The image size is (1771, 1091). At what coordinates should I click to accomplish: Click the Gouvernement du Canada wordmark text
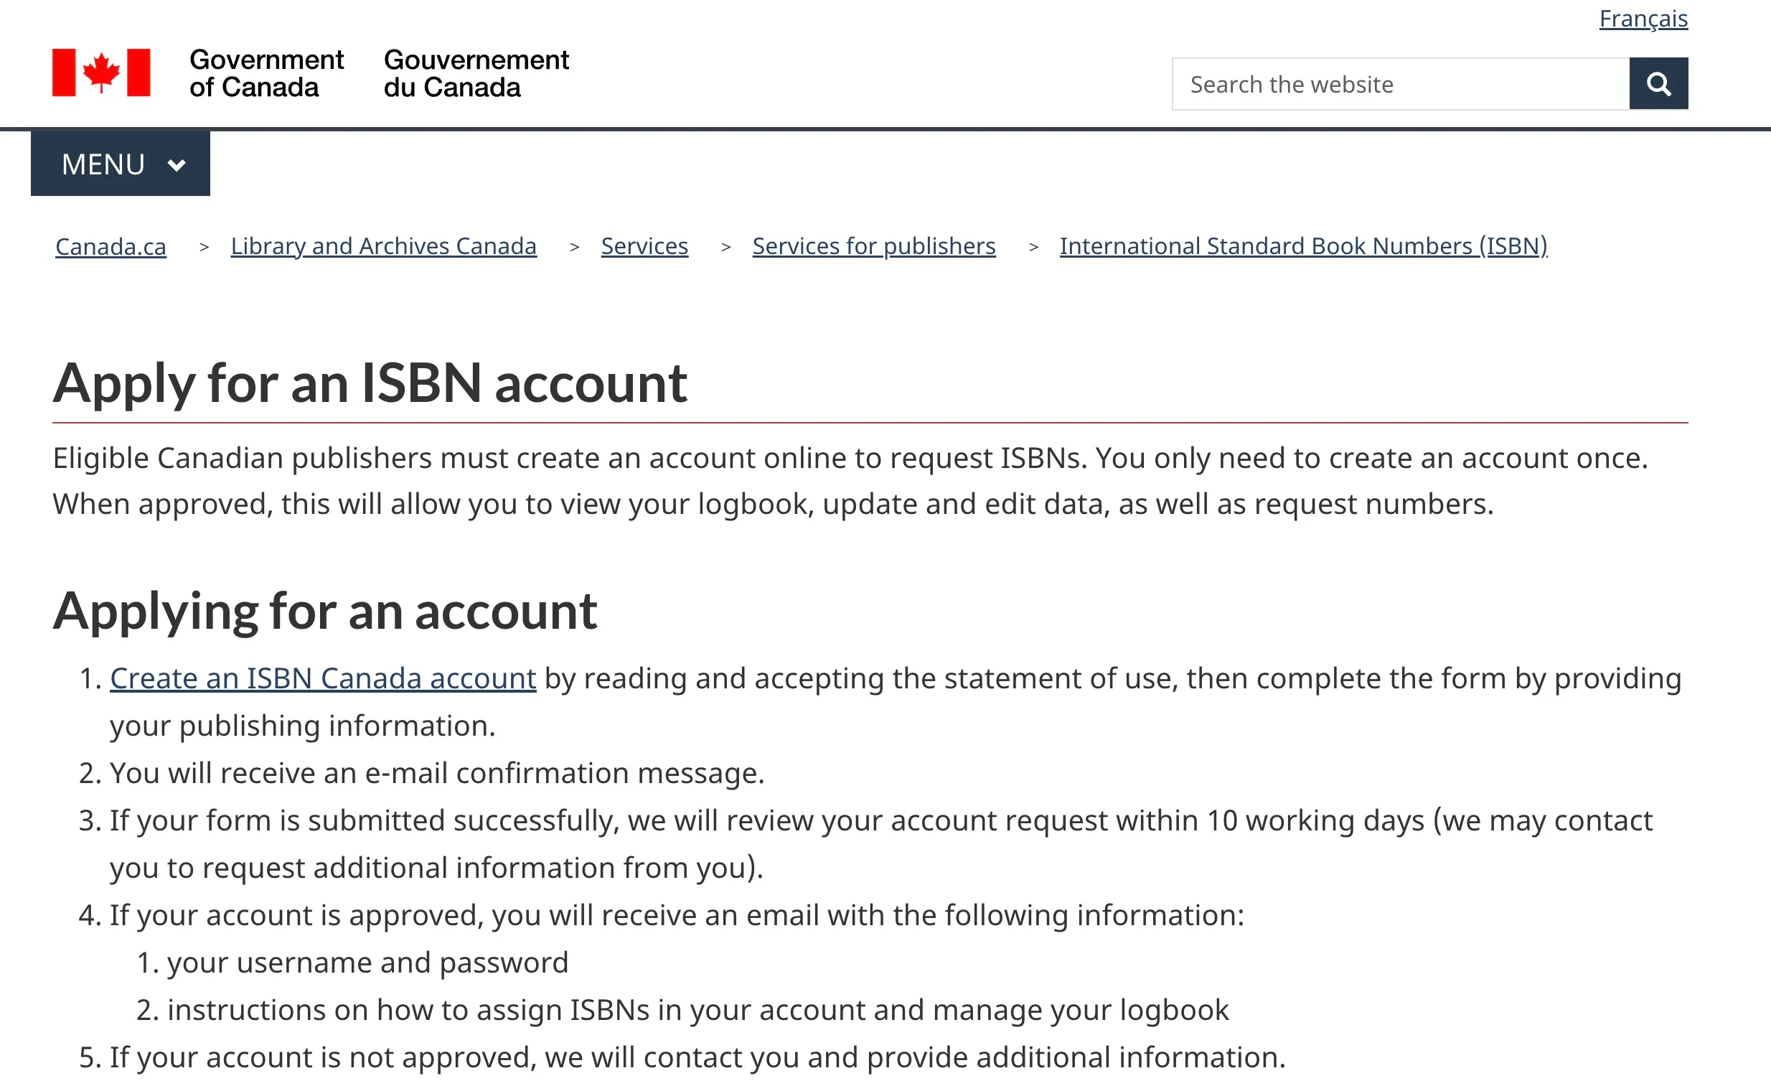coord(476,73)
